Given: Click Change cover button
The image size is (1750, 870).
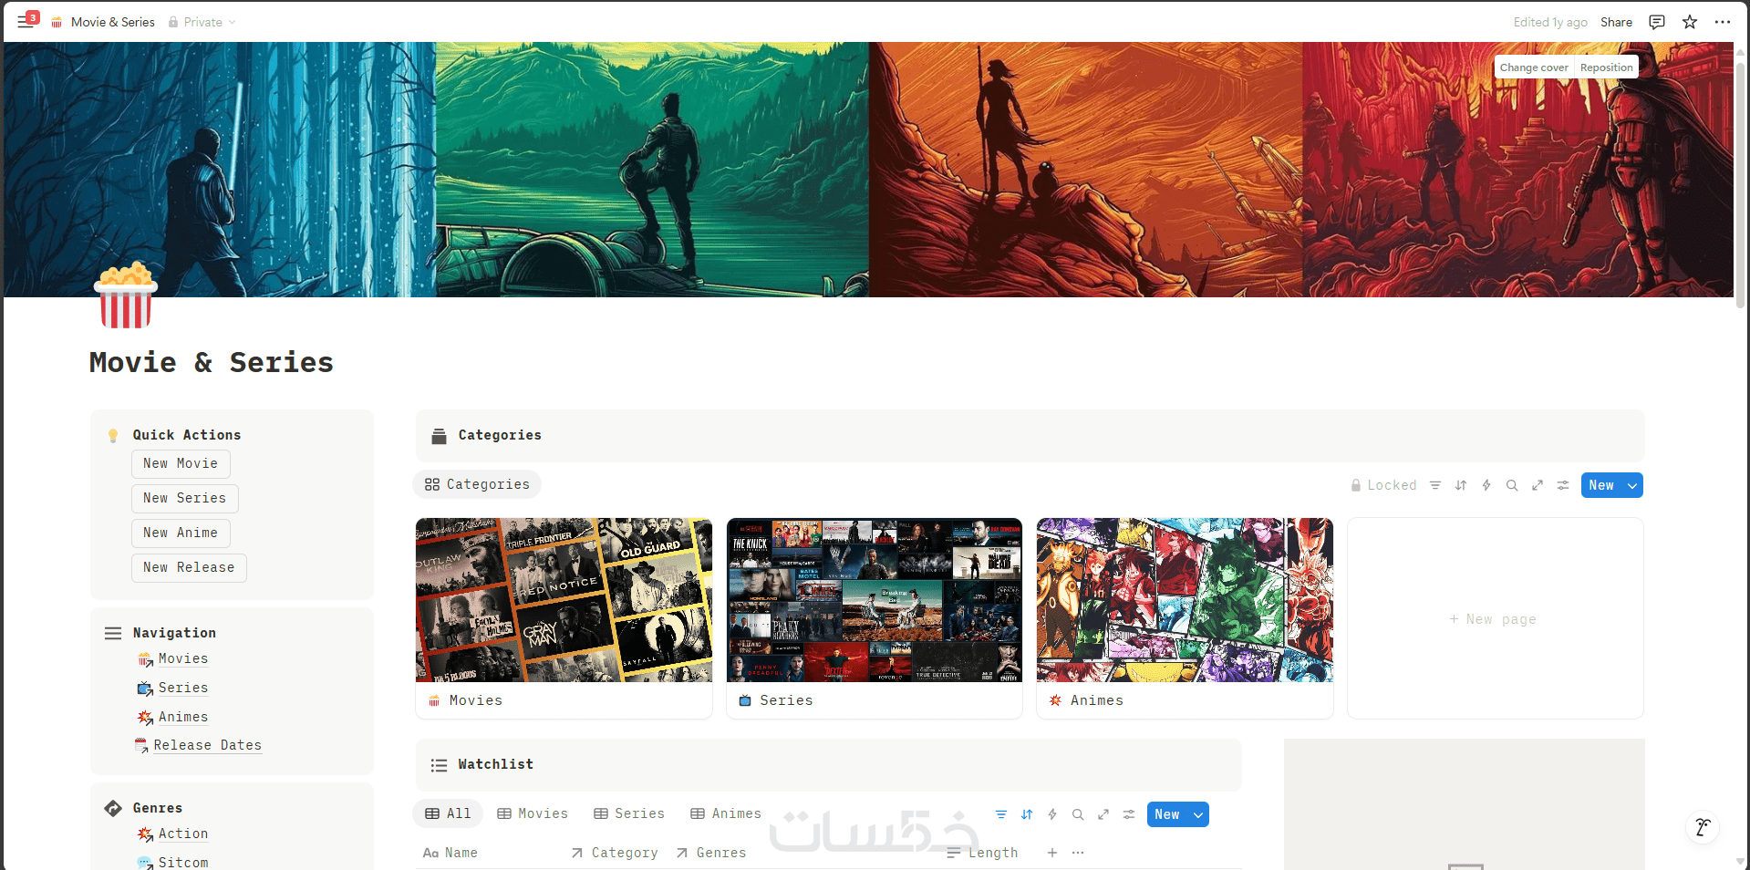Looking at the screenshot, I should pos(1534,67).
